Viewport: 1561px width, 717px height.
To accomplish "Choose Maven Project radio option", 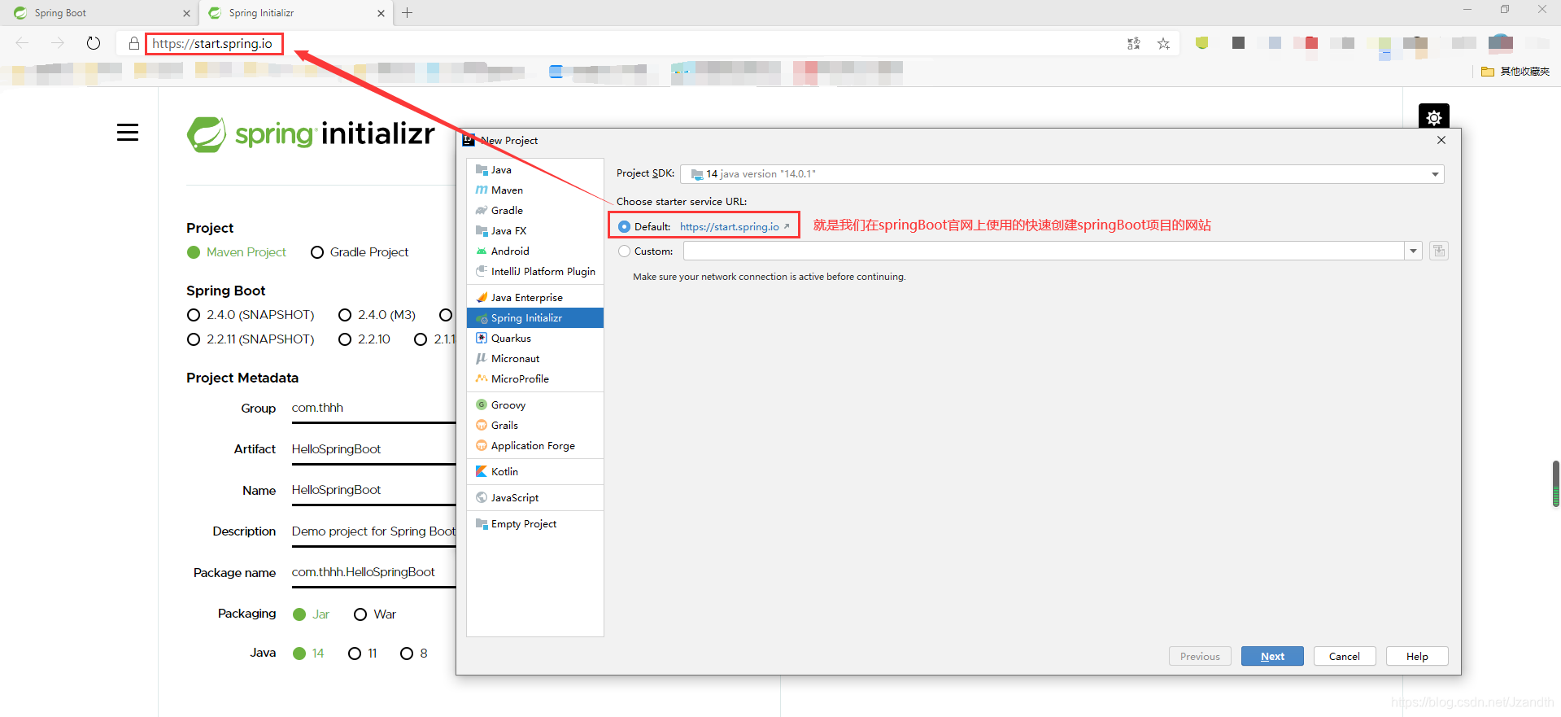I will pos(237,252).
